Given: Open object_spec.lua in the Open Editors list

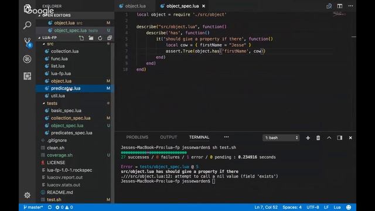Looking at the screenshot, I should coord(75,30).
